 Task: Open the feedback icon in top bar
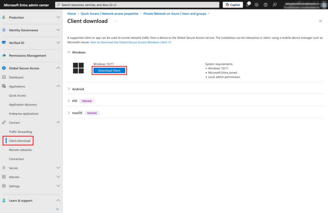(275, 5)
